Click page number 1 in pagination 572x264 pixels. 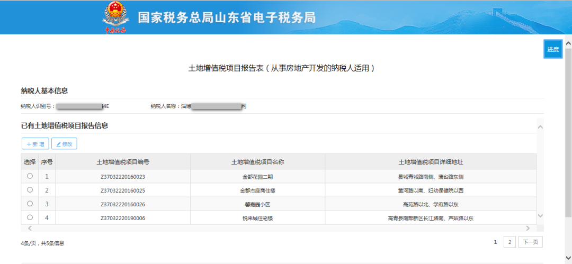496,242
